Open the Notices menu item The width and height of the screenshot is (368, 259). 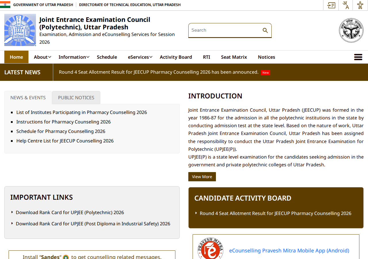267,57
